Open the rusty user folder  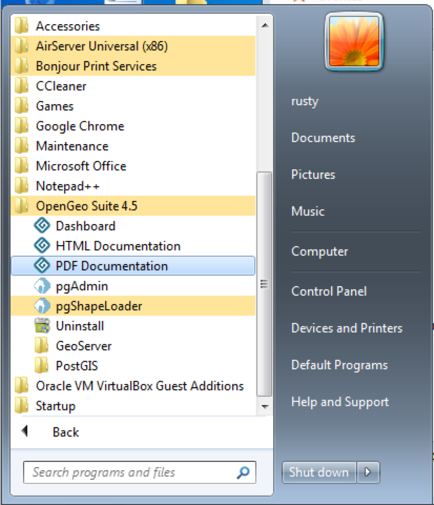click(x=305, y=102)
